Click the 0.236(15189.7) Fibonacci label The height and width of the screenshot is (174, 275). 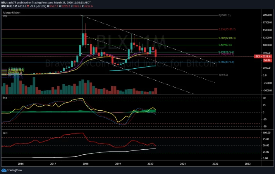pos(227,29)
